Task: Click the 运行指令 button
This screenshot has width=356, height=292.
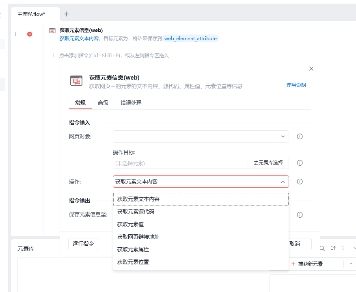Action: (x=83, y=244)
